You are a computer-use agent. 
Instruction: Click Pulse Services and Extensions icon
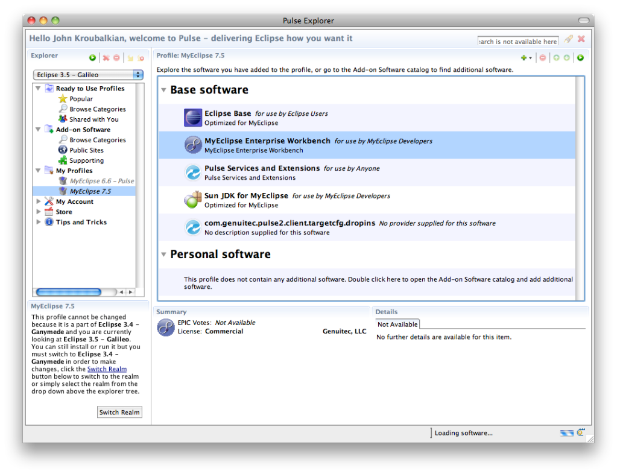(193, 172)
